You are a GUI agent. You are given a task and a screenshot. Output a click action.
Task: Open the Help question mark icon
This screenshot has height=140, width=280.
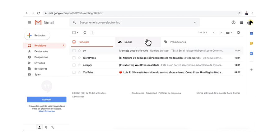pos(233,22)
